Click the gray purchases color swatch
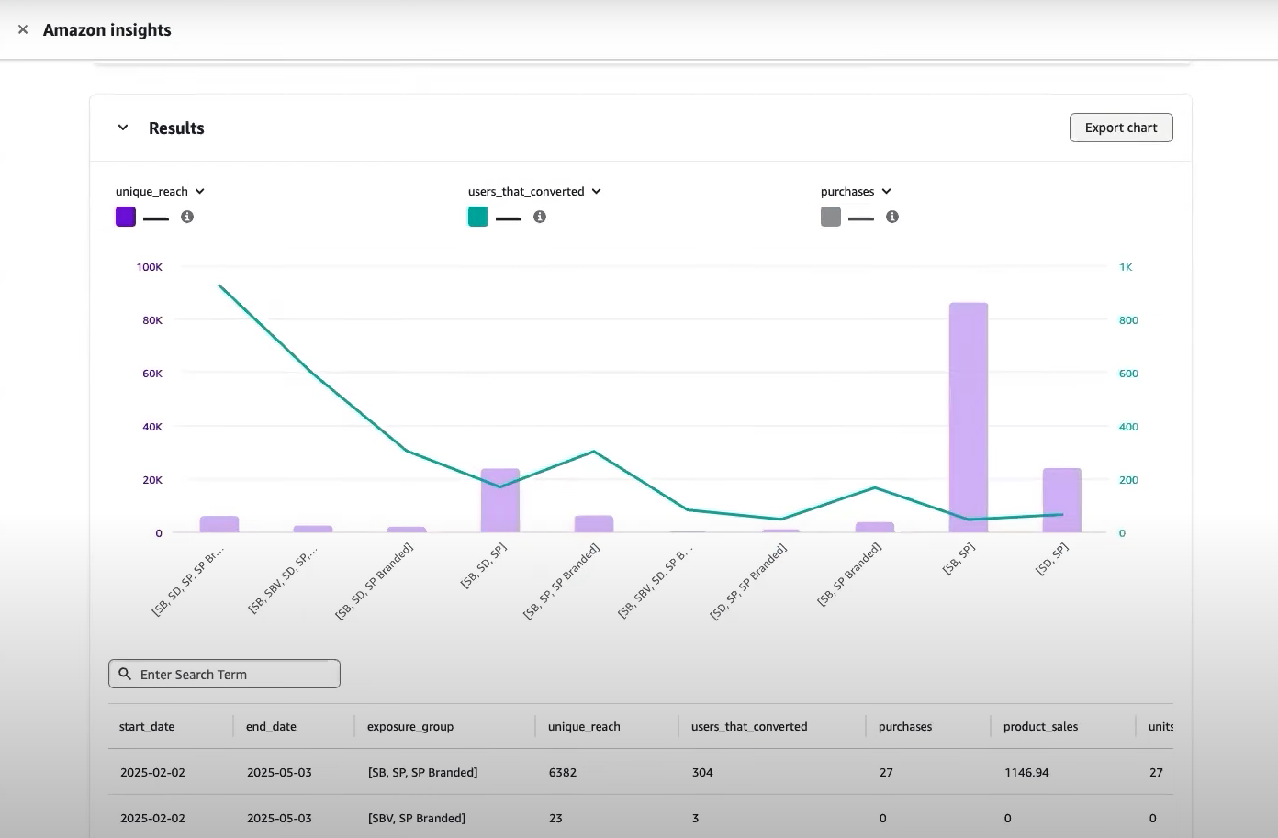Viewport: 1278px width, 838px height. 831,217
